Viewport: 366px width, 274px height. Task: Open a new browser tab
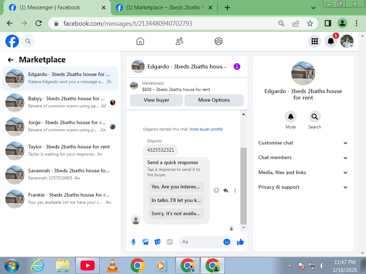[227, 8]
